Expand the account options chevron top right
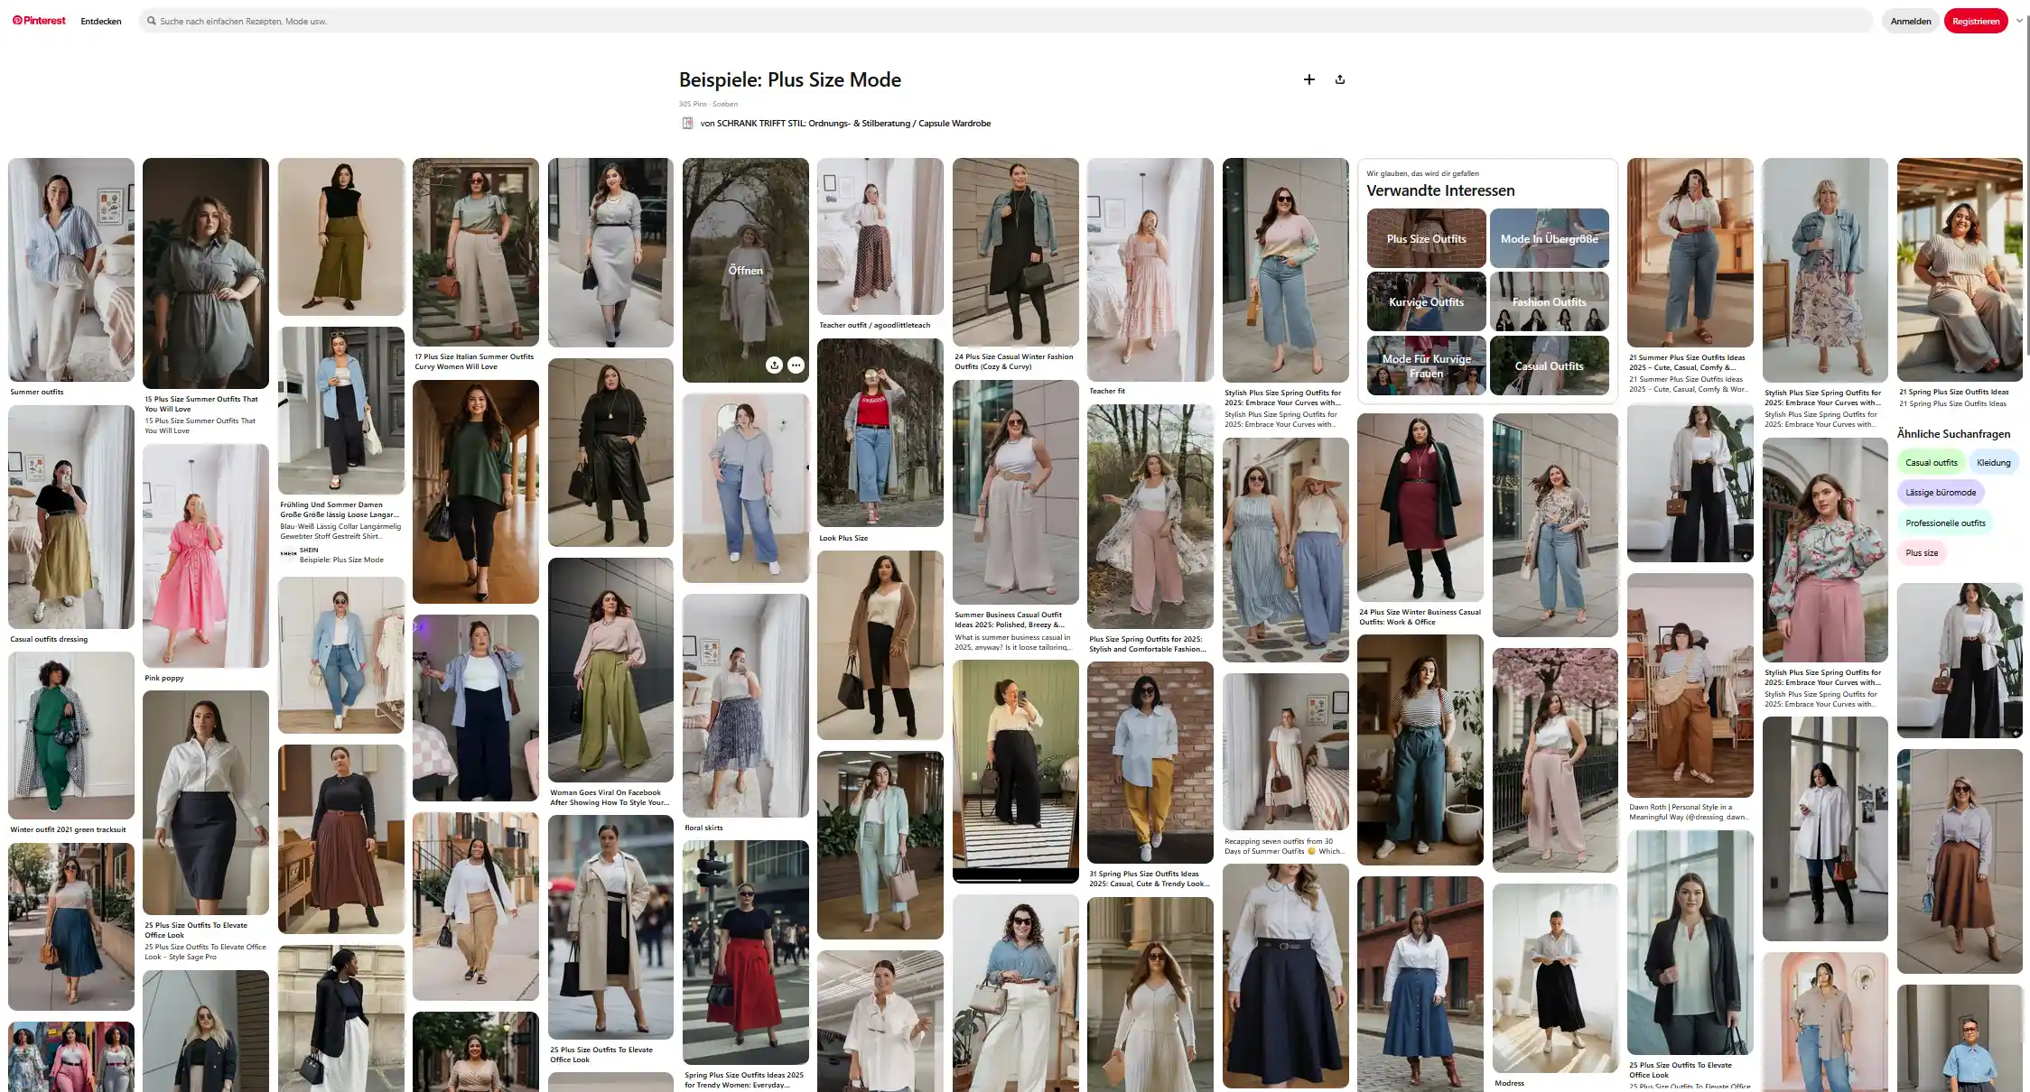The image size is (2030, 1092). point(2017,20)
